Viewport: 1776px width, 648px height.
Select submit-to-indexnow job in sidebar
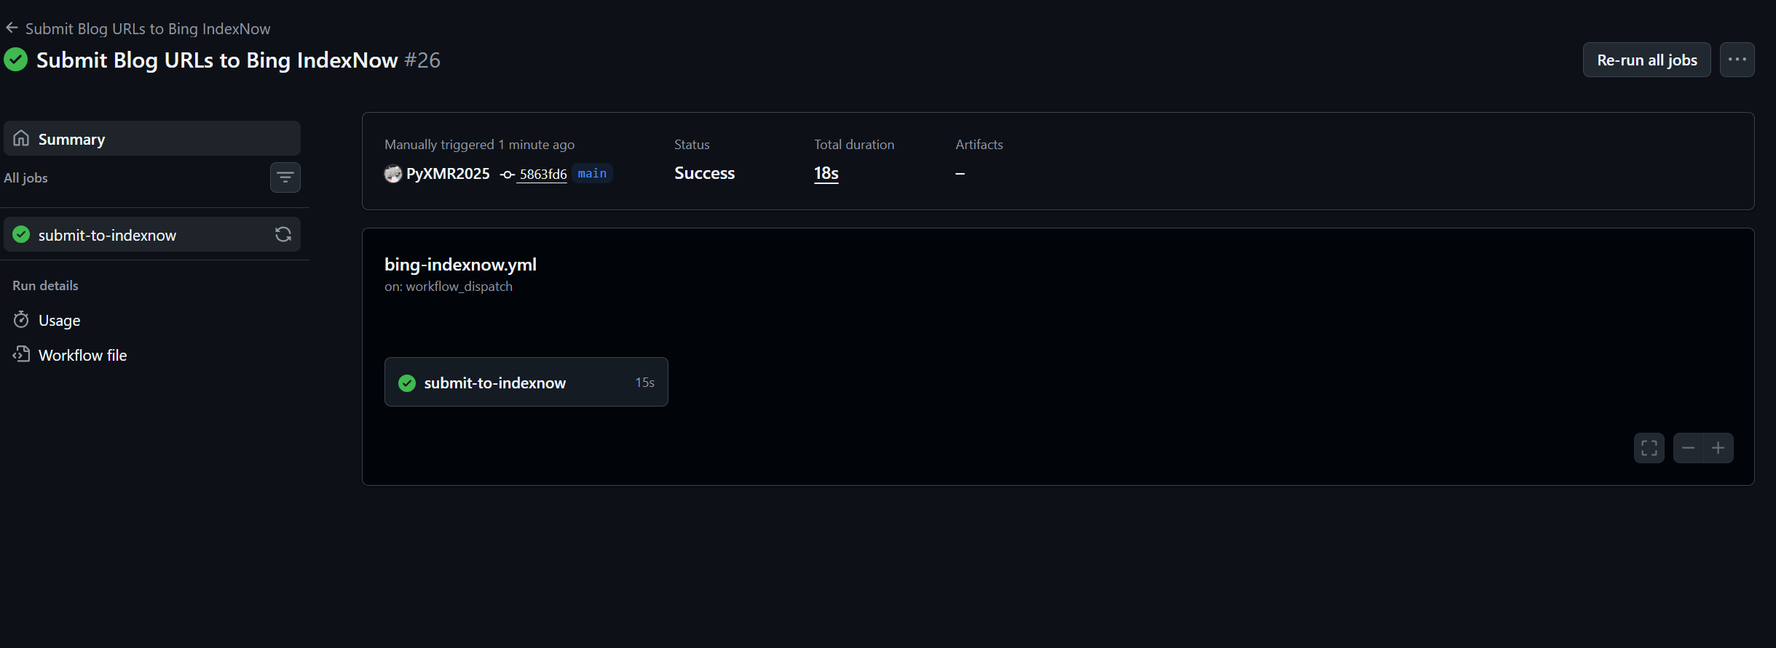[107, 235]
